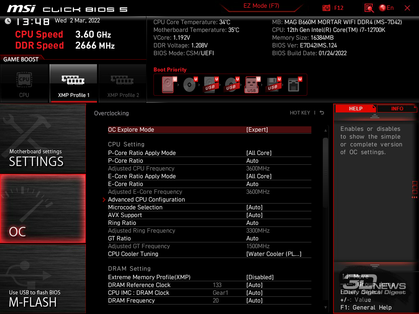Select the E-Core Ratio Auto field
419x314 pixels.
pos(209,184)
